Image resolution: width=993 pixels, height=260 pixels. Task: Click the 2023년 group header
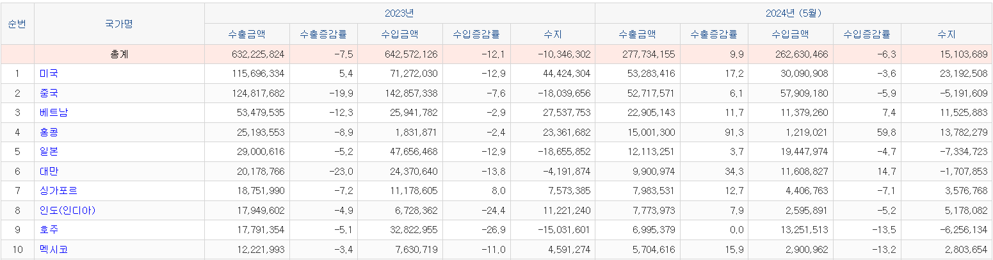click(400, 13)
